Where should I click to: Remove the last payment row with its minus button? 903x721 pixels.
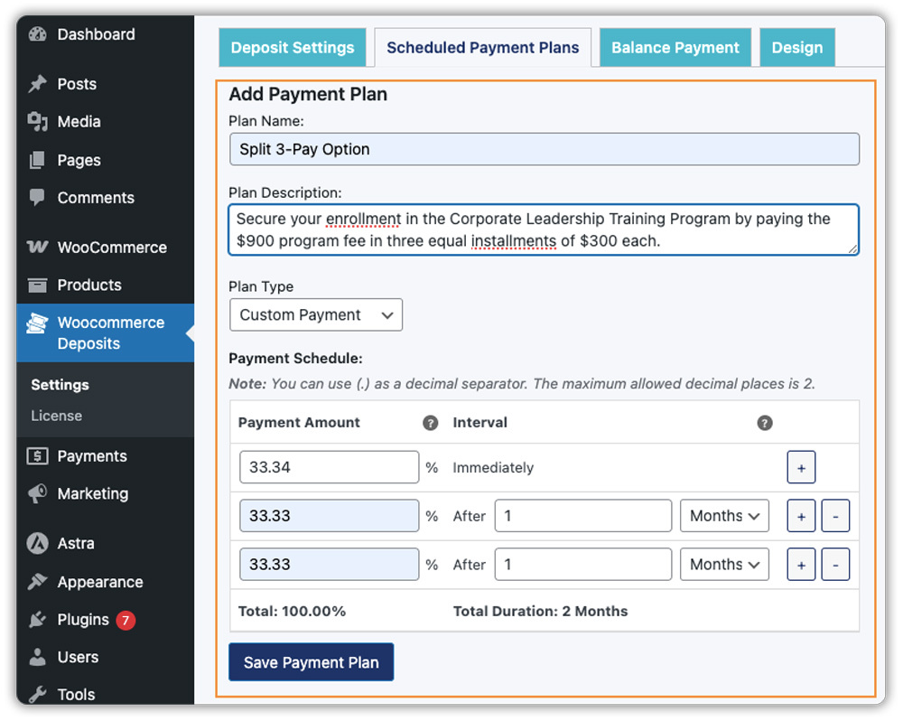pos(834,564)
